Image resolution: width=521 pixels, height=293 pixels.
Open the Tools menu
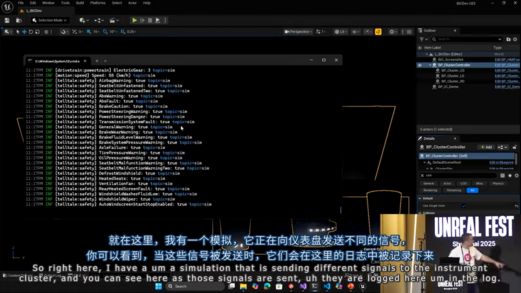point(65,3)
